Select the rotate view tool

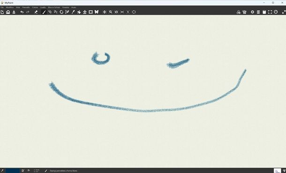point(116,12)
